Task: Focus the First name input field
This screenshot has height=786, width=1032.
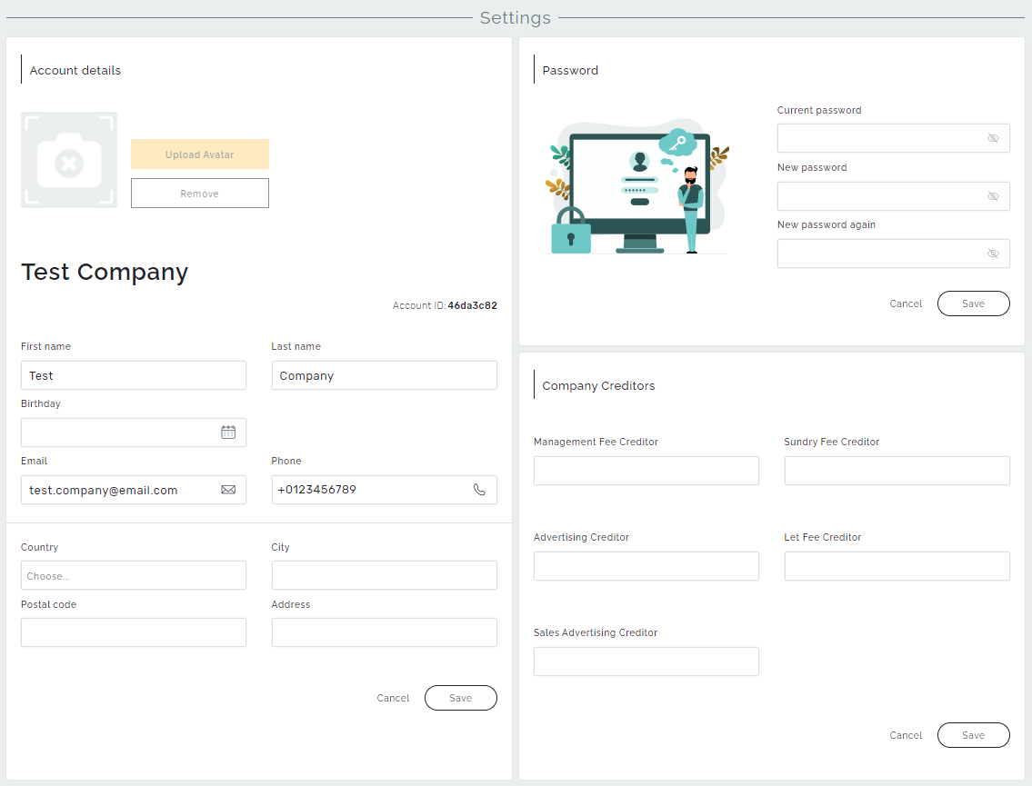Action: 134,375
